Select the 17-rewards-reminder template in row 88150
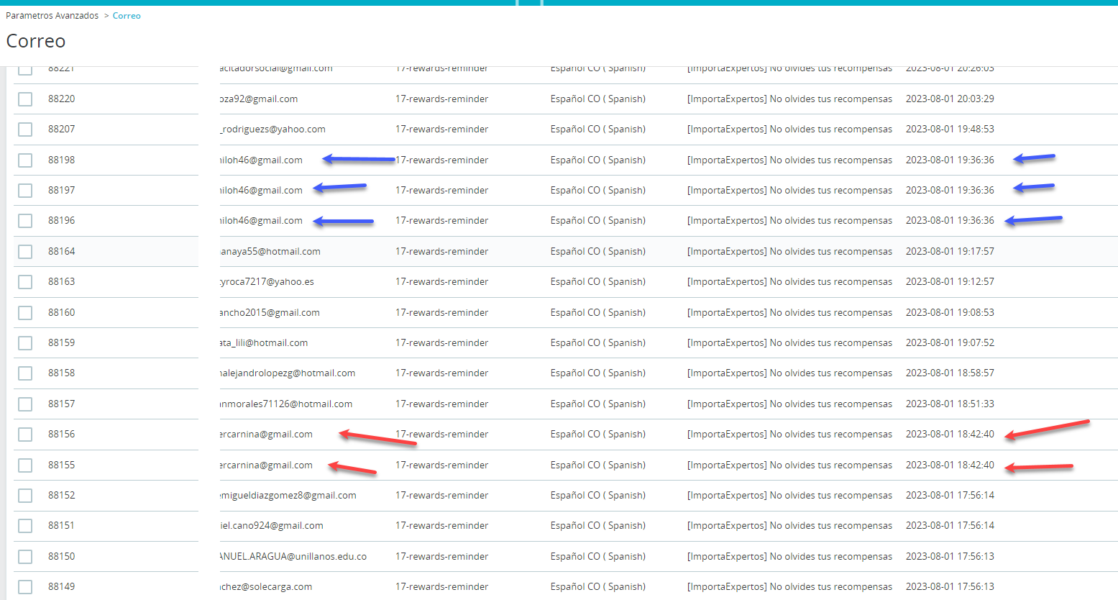This screenshot has height=600, width=1118. (441, 556)
